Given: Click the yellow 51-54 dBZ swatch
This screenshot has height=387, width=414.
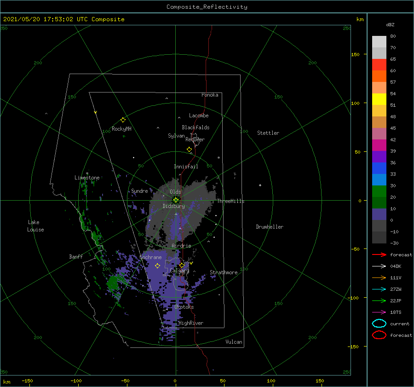Looking at the screenshot, I should (379, 99).
